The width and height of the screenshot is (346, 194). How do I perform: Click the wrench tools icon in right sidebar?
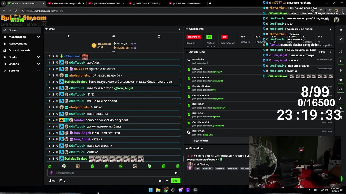341,108
